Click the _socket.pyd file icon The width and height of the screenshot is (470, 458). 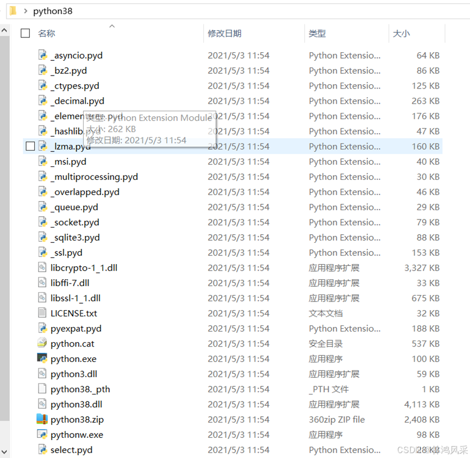coord(42,222)
